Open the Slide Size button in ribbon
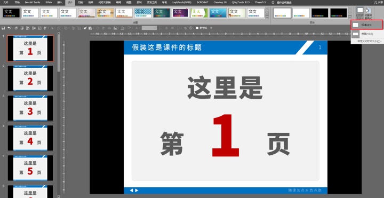The width and height of the screenshot is (384, 198). pos(360,13)
